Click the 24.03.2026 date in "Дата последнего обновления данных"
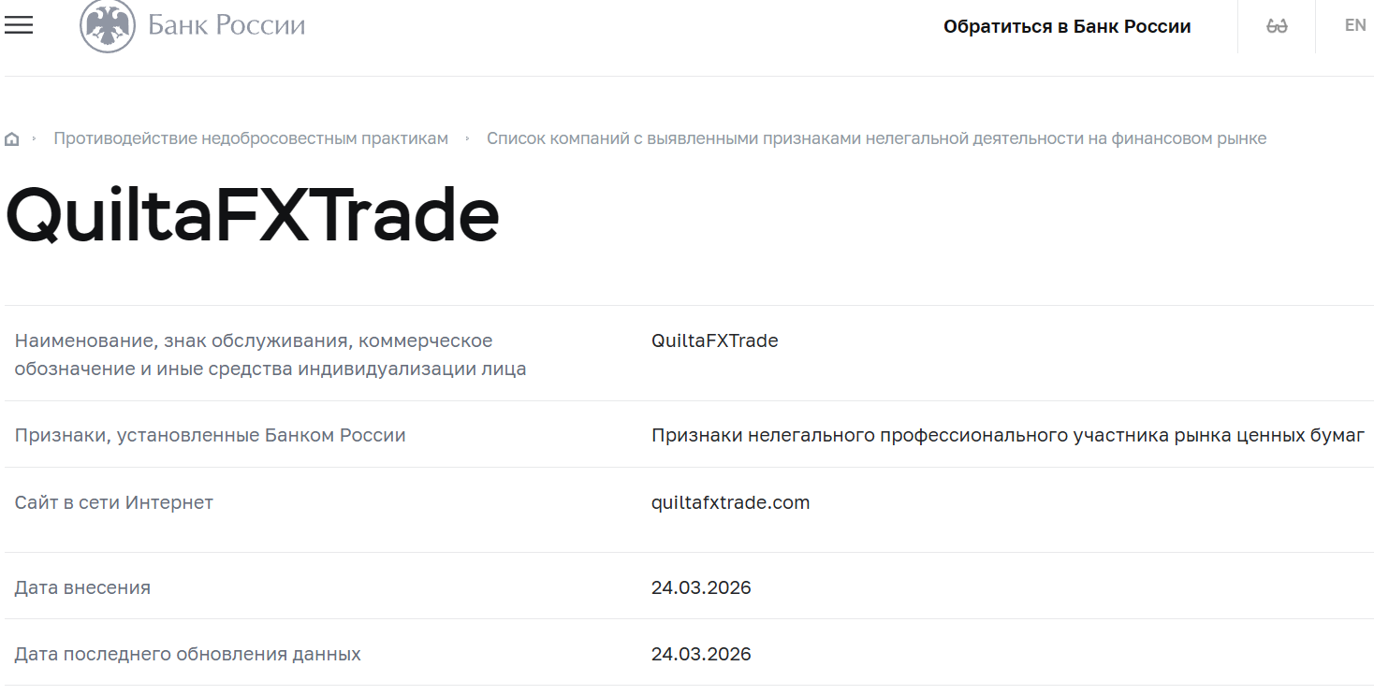 click(x=702, y=653)
